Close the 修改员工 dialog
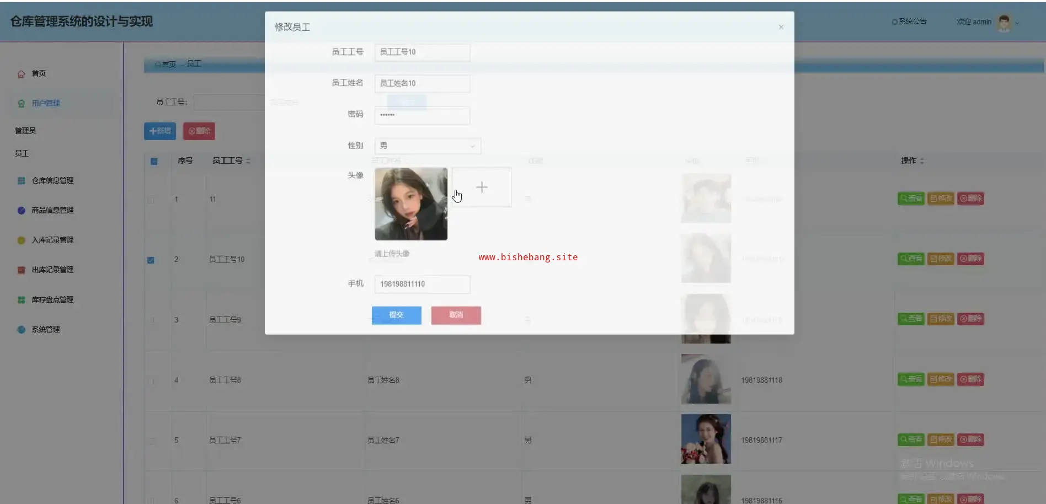 pos(781,27)
